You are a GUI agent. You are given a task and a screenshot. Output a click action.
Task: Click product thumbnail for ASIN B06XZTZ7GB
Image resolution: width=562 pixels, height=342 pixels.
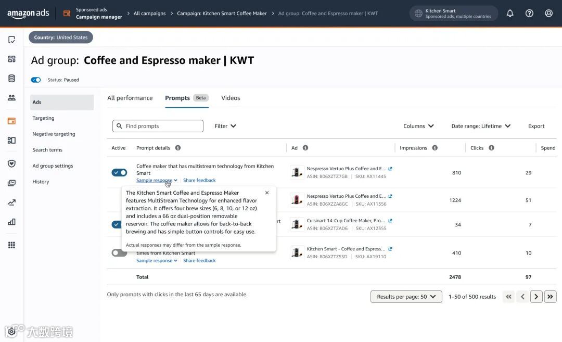click(x=297, y=172)
